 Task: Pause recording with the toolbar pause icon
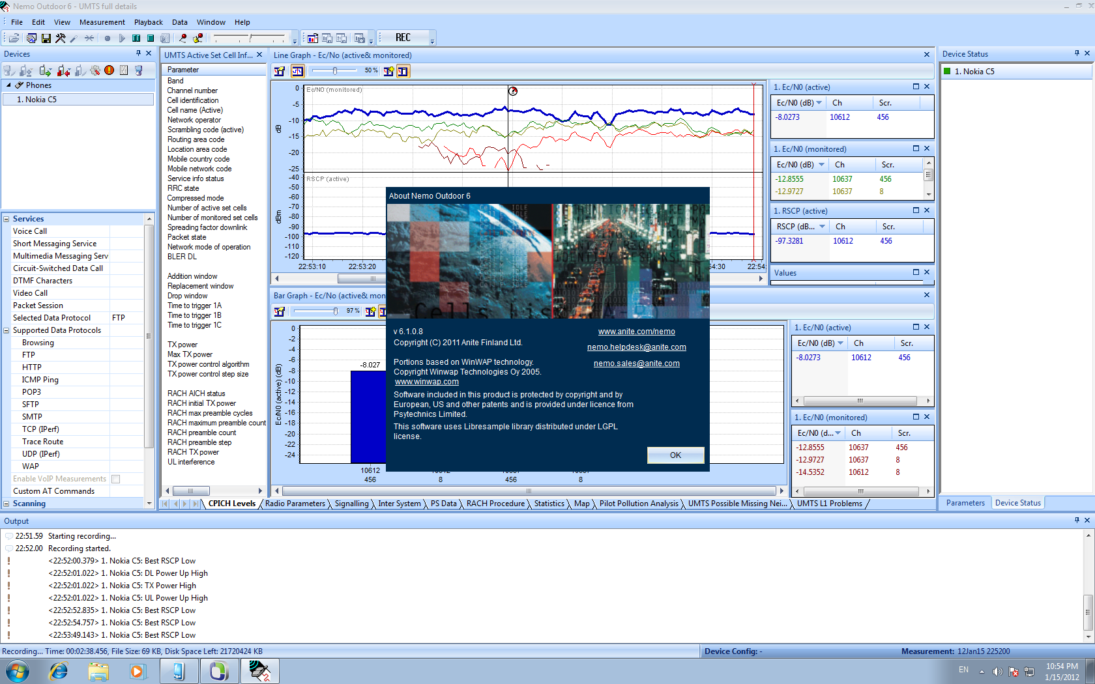(x=136, y=38)
